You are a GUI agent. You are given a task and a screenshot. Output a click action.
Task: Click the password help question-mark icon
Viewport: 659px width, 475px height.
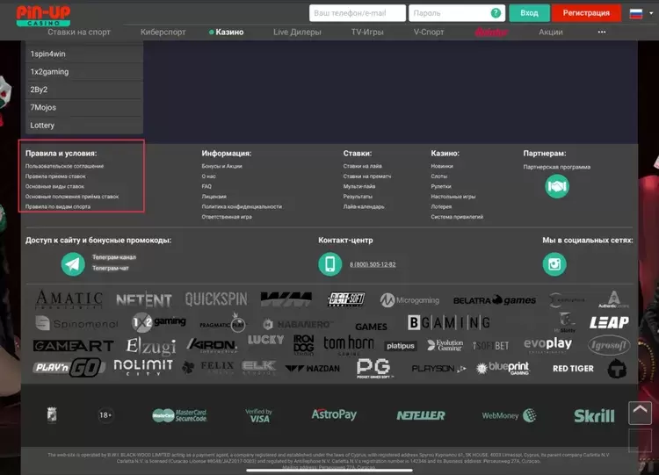[496, 13]
